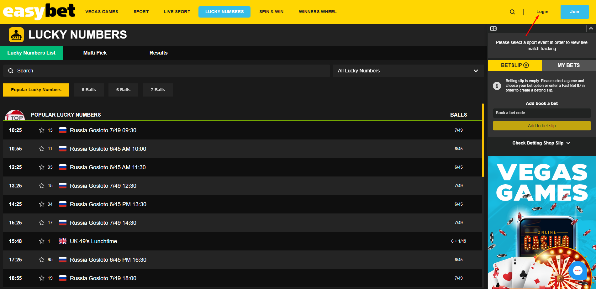Collapse the match tracking panel chevron

591,29
